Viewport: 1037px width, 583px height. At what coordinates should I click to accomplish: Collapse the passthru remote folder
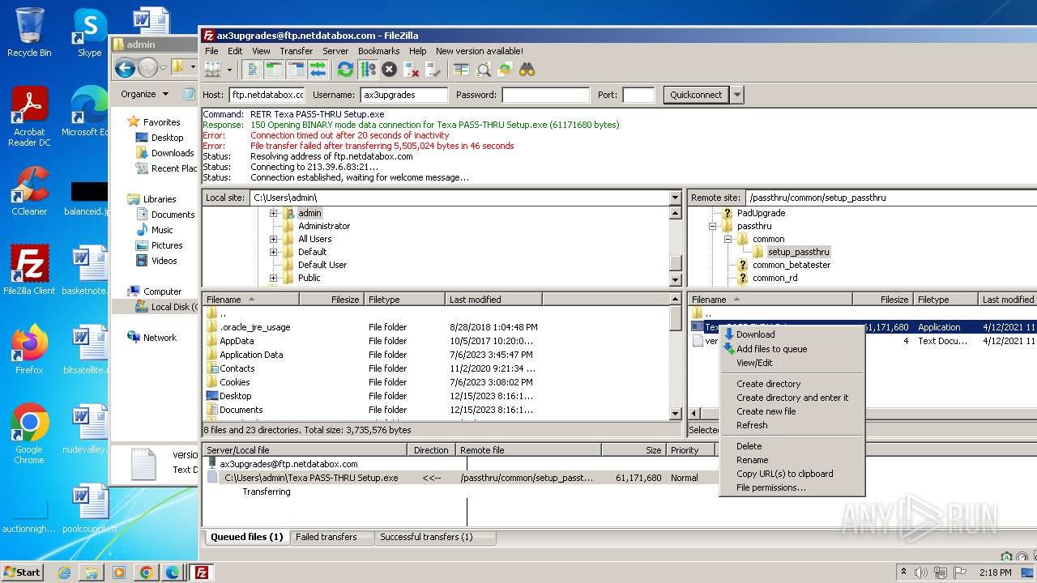click(712, 226)
